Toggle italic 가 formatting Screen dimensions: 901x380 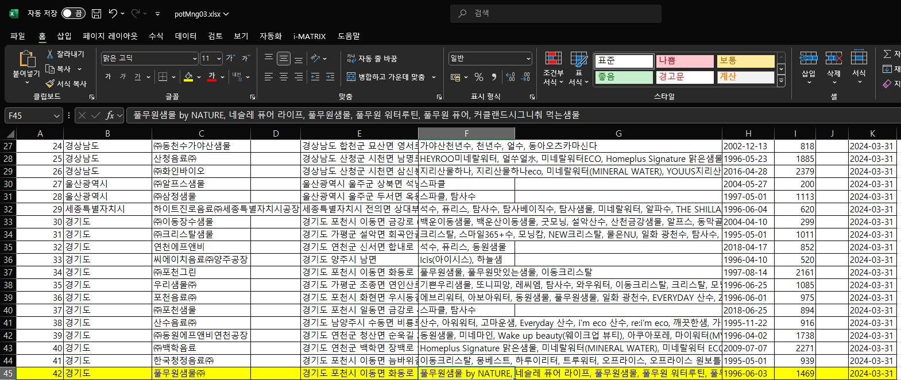tap(123, 77)
